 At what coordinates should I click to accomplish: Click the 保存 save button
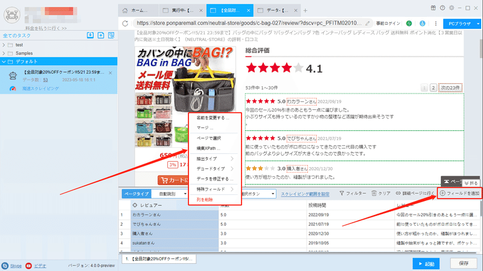click(464, 263)
